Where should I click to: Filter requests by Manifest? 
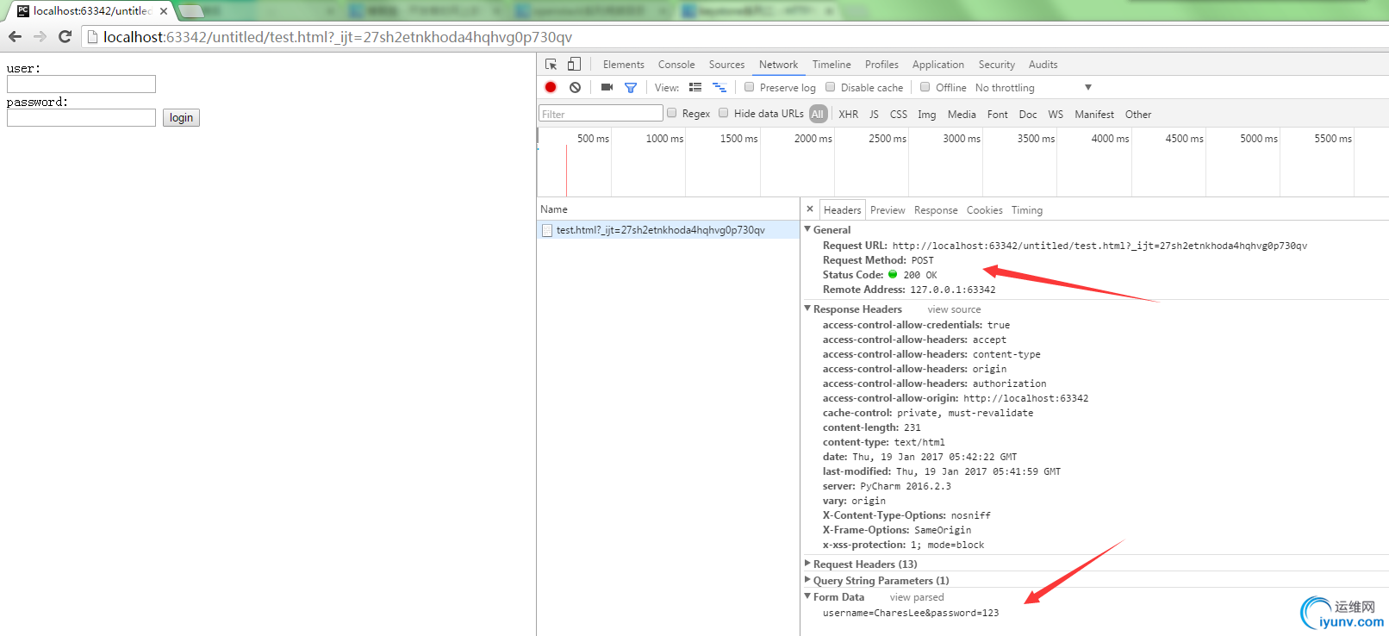(1094, 114)
